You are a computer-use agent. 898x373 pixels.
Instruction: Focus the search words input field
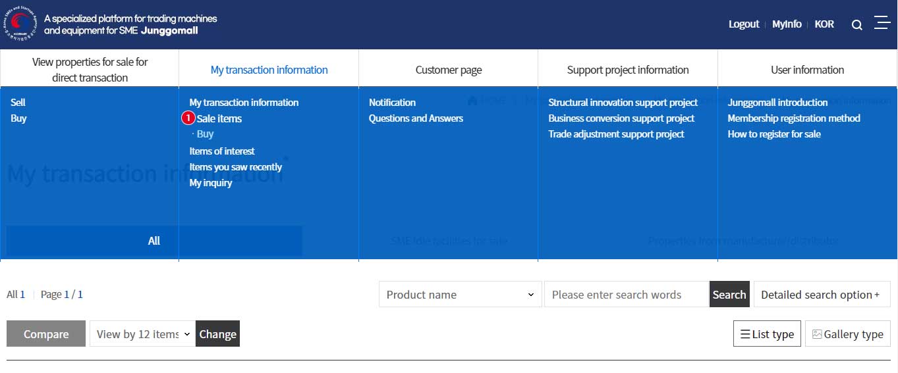tap(627, 294)
